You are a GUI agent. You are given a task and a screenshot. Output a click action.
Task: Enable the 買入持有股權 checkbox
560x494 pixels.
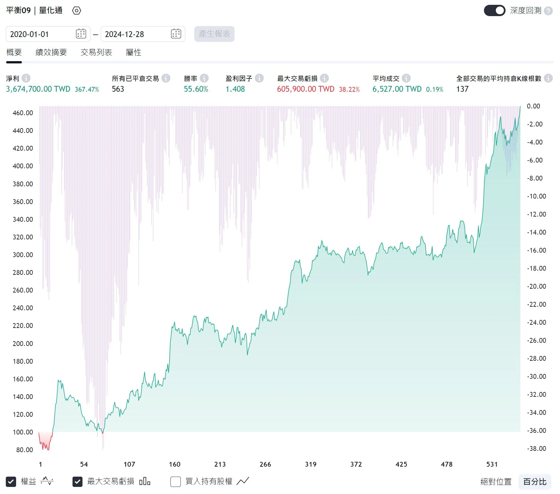(175, 482)
